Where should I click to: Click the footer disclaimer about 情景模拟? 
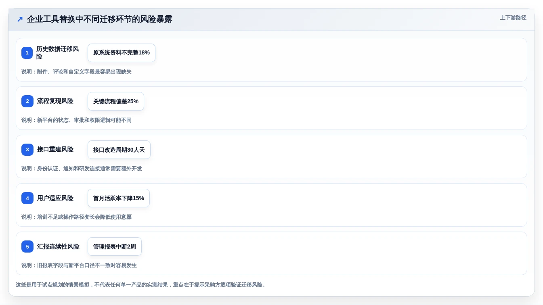coord(141,285)
